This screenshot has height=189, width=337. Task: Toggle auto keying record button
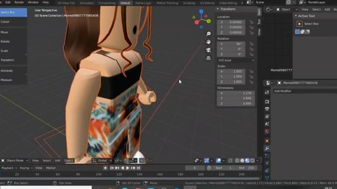tap(105, 168)
